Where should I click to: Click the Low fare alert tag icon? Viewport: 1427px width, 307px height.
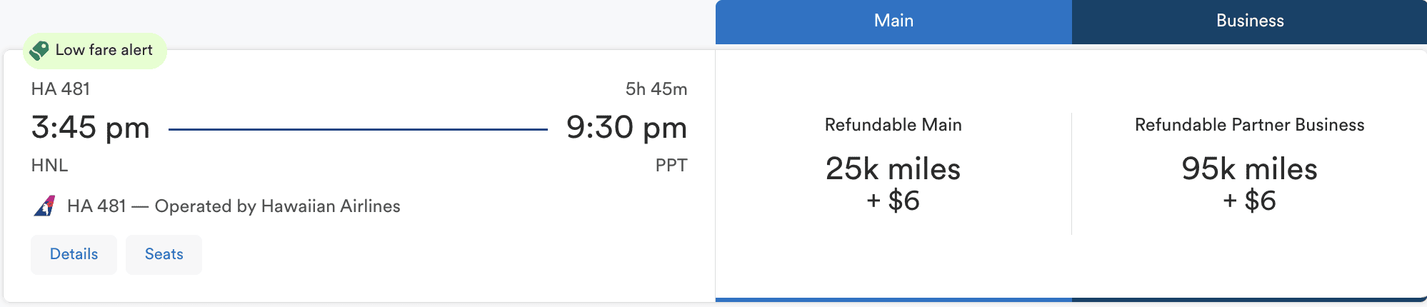pyautogui.click(x=39, y=50)
